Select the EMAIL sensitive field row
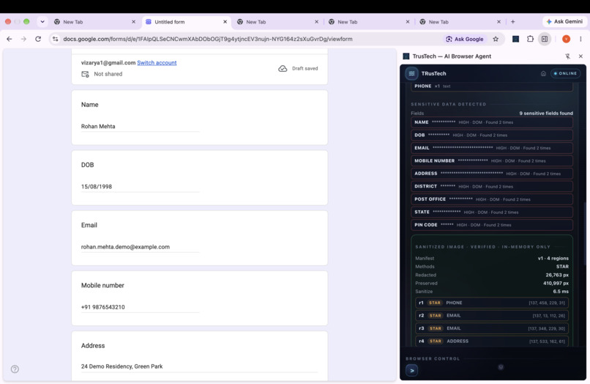Screen dimensions: 590x384 pyautogui.click(x=492, y=148)
